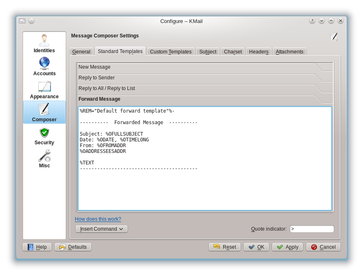
Task: Click the titlebar help question mark icon
Action: (312, 21)
